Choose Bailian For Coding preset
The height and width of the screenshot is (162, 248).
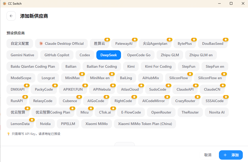tap(102, 66)
